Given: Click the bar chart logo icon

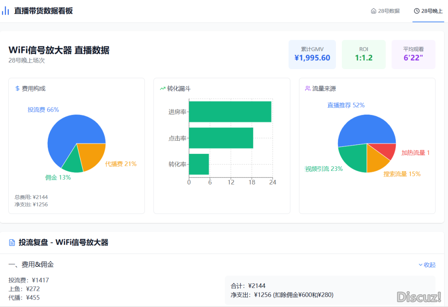Looking at the screenshot, I should (x=5, y=11).
